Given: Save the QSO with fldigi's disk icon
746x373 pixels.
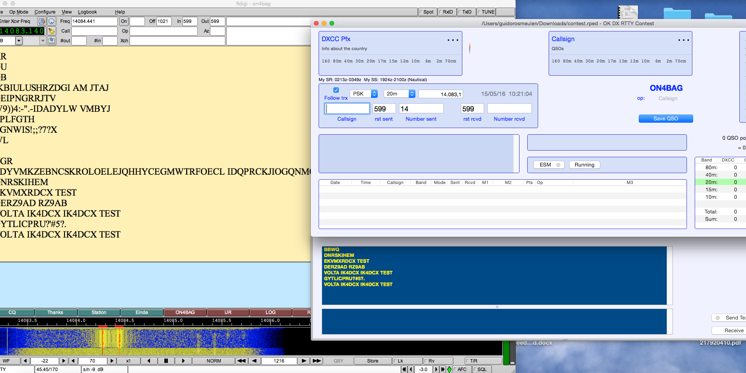Looking at the screenshot, I should click(x=52, y=41).
